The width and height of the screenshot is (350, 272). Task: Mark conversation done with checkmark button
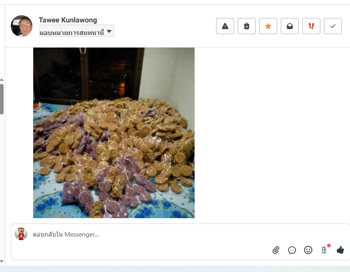coord(333,26)
